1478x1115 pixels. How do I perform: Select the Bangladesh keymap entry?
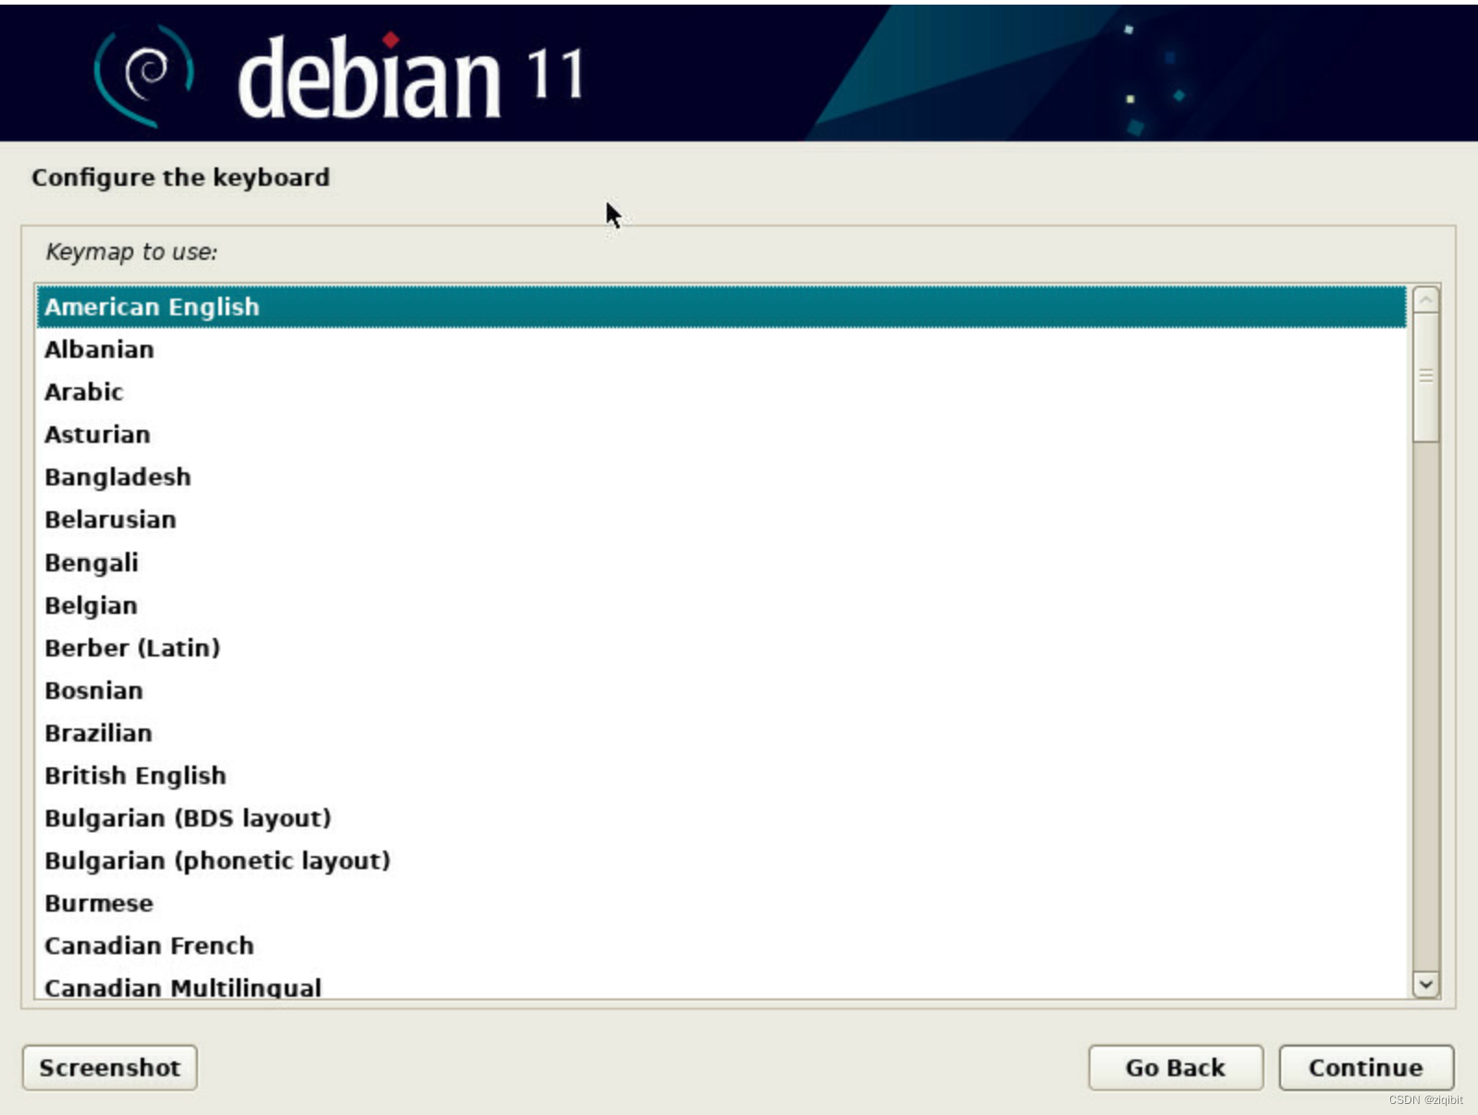[x=117, y=477]
